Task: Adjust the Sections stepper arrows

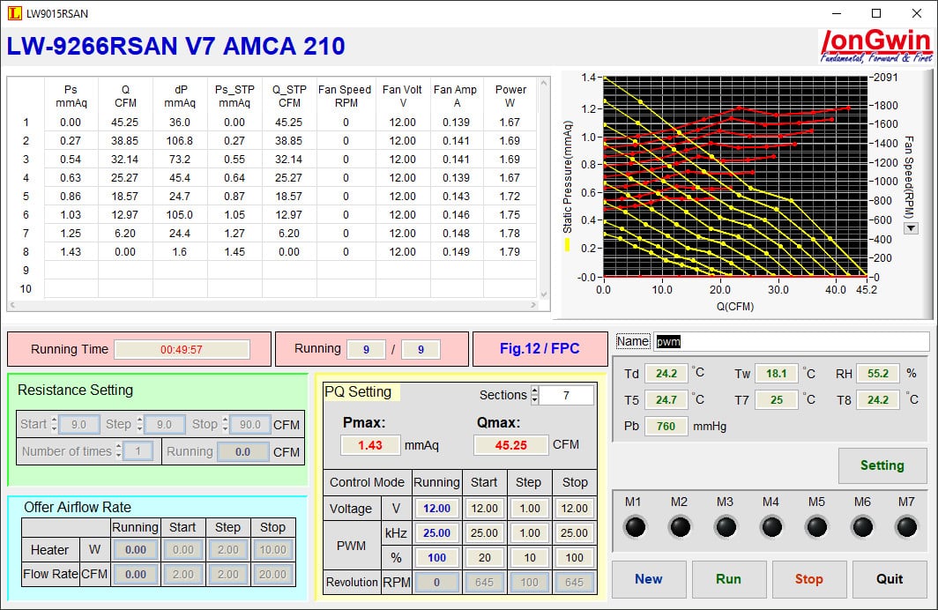Action: tap(533, 395)
